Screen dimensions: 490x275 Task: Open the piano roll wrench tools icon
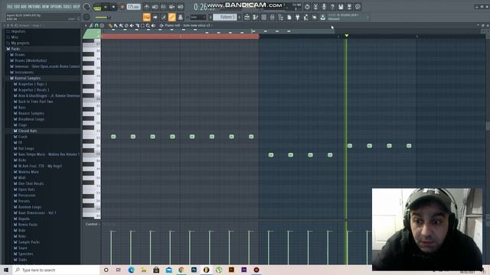click(x=91, y=25)
